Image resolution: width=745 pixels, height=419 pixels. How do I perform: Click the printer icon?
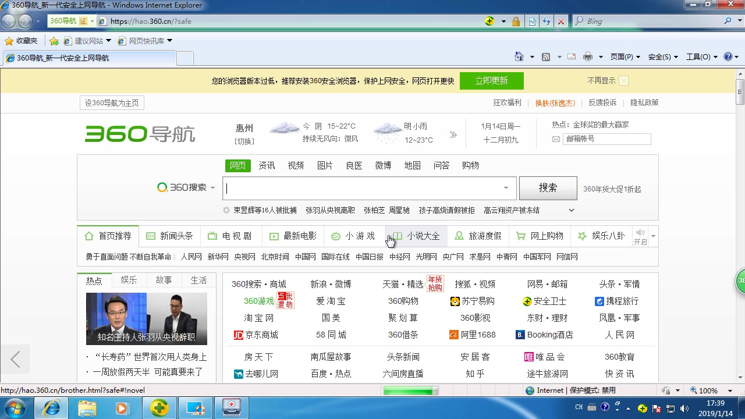588,56
